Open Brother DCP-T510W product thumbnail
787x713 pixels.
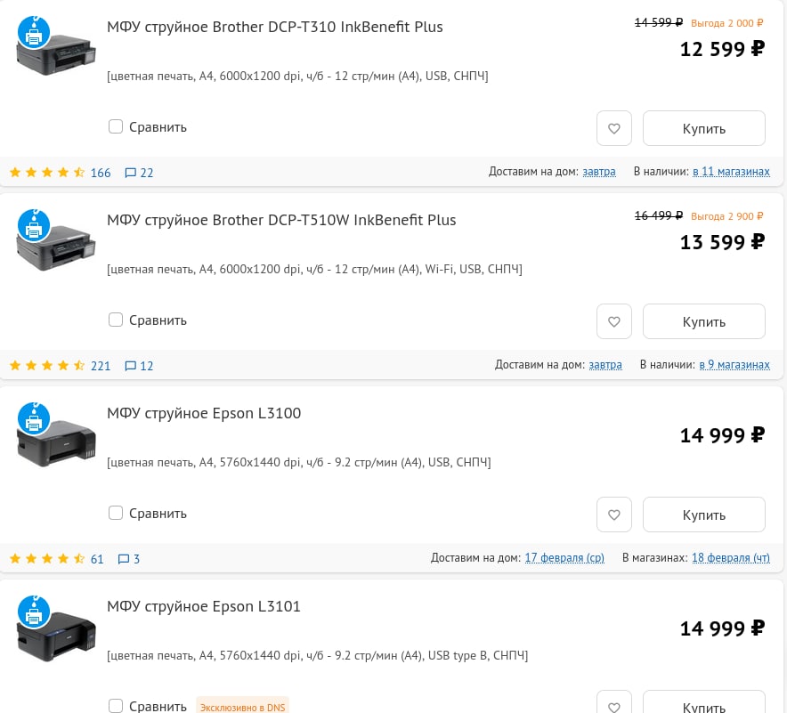(x=55, y=247)
